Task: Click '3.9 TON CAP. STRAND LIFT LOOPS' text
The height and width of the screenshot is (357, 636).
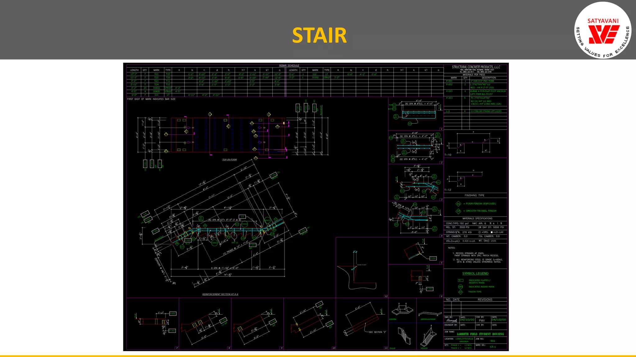Action: pos(486,111)
